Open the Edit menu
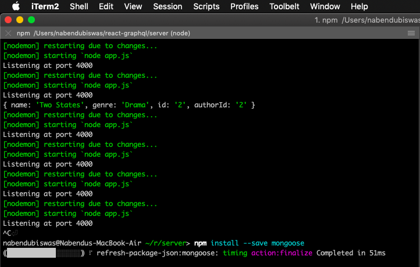This screenshot has height=267, width=420. (106, 6)
